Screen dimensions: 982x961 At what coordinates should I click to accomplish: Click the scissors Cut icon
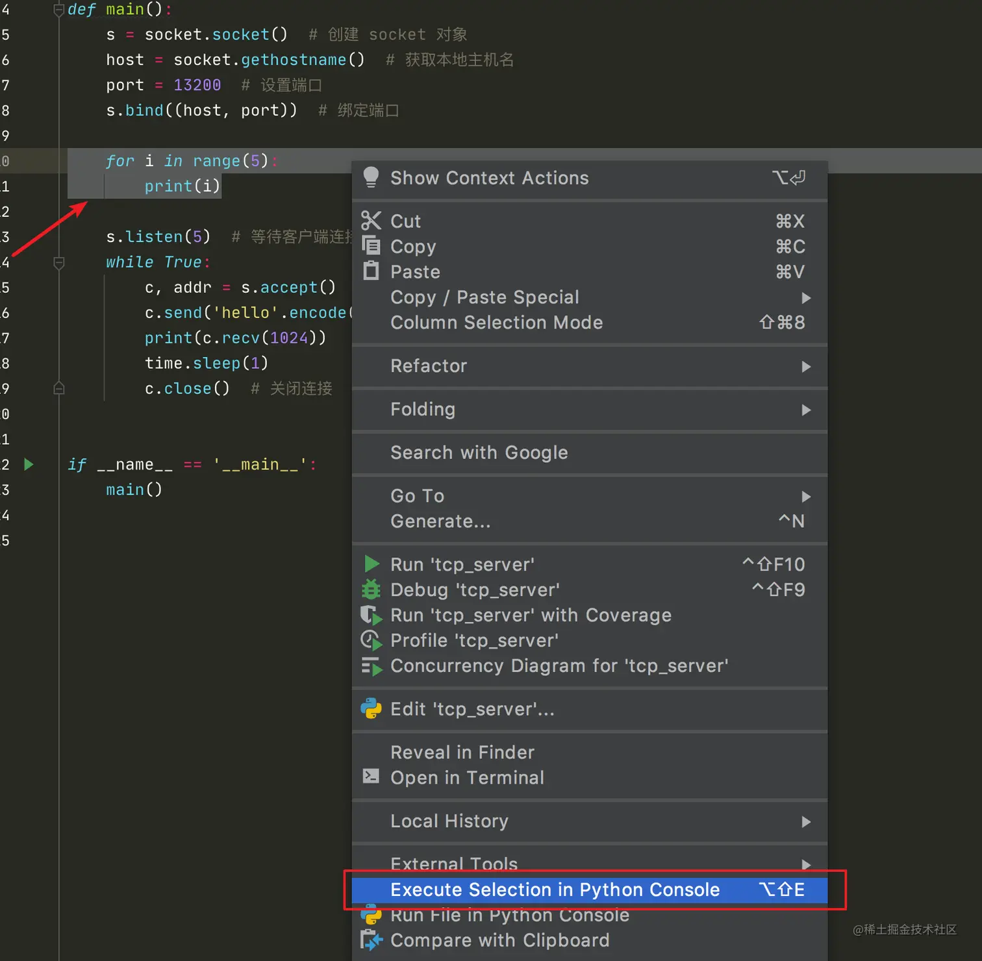(x=371, y=221)
